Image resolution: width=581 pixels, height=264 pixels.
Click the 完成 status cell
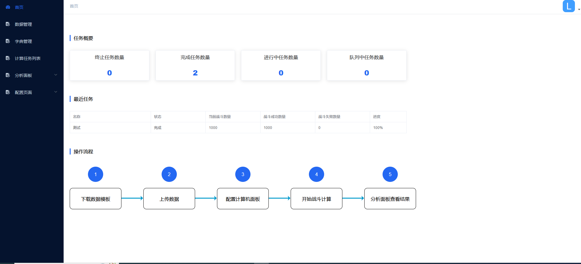point(178,128)
